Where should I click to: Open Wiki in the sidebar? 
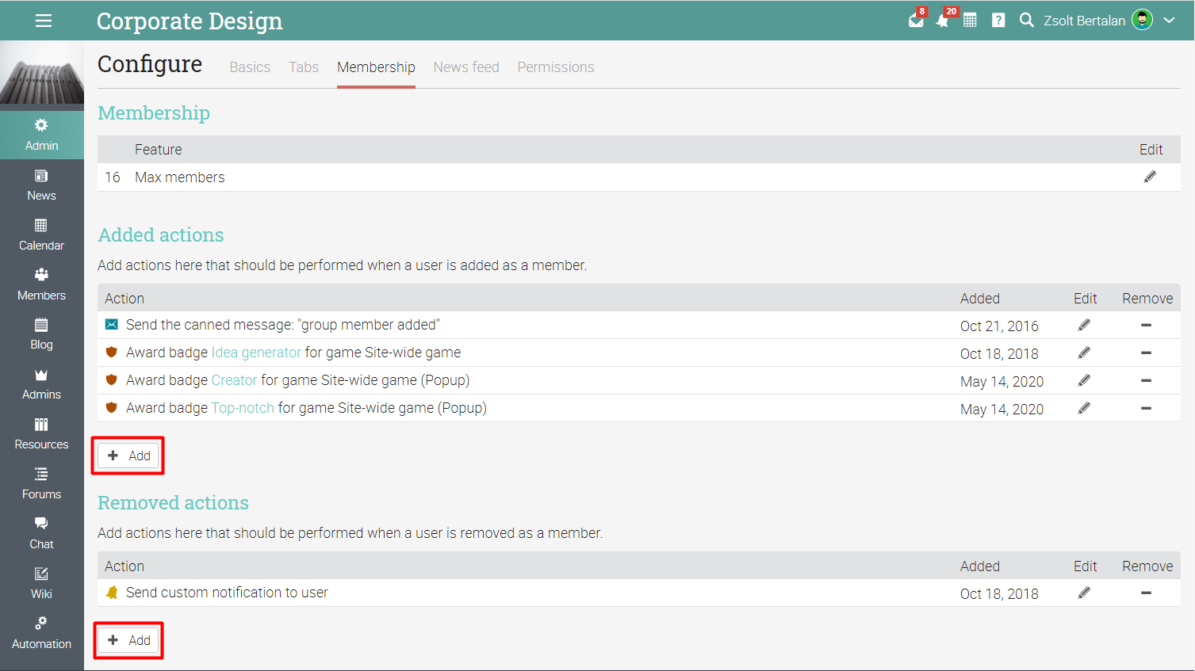point(42,583)
